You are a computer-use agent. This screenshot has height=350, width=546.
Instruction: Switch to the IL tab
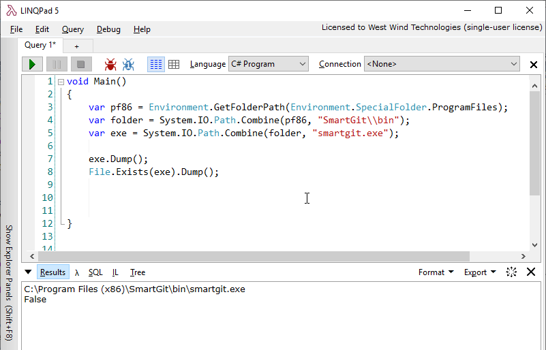coord(115,272)
